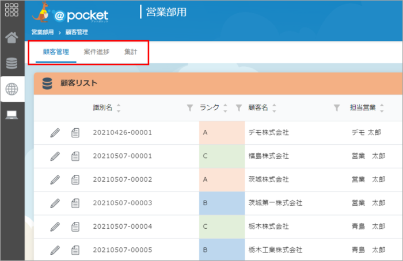The height and width of the screenshot is (261, 403).
Task: Edit record 20210507-00005 with pencil icon
Action: click(55, 250)
